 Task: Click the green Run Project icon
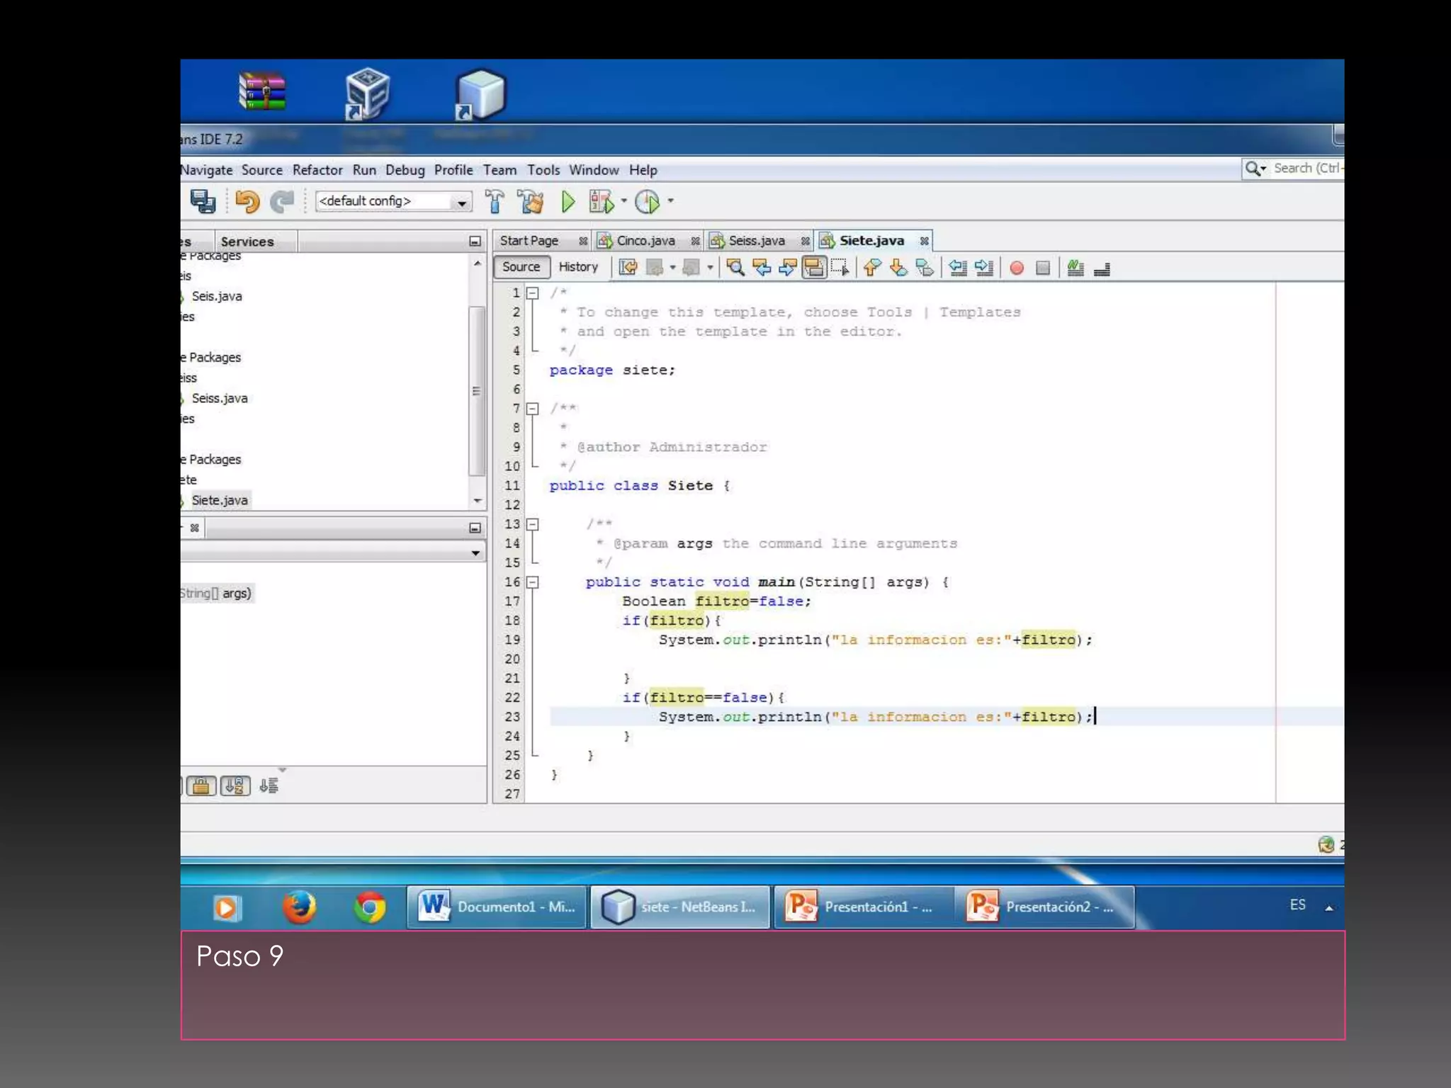568,202
